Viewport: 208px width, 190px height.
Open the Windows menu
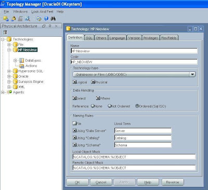[20, 11]
